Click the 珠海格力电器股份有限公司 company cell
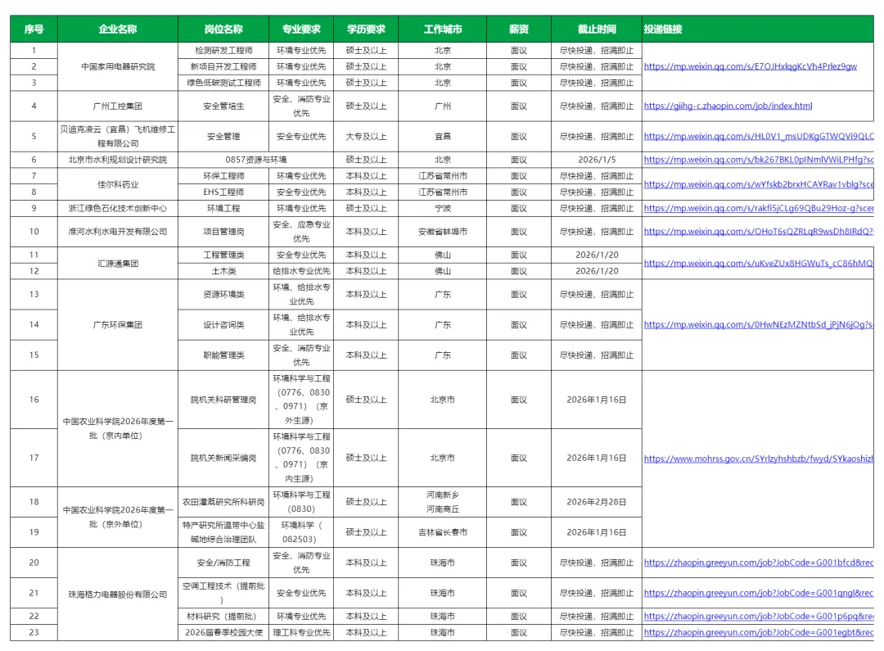This screenshot has height=651, width=884. pos(118,594)
